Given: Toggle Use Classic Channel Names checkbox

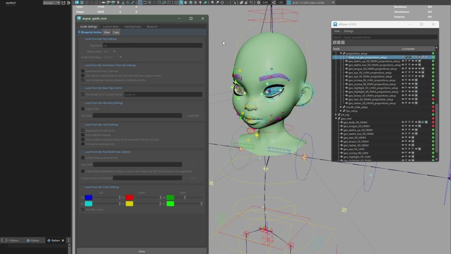Looking at the screenshot, I should [x=83, y=76].
